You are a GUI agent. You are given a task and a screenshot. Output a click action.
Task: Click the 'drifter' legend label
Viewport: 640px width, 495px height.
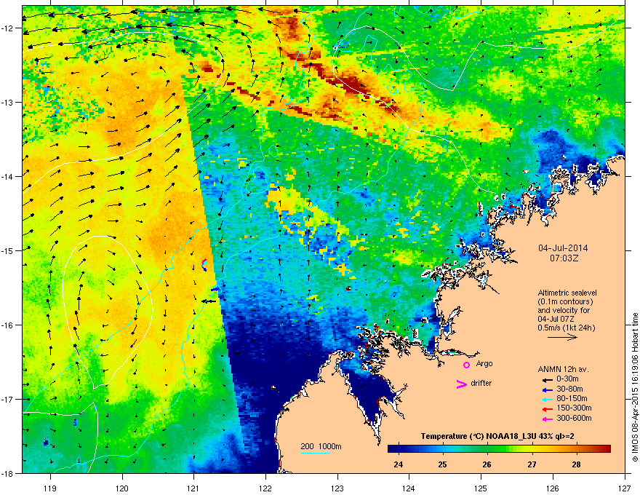click(x=481, y=383)
